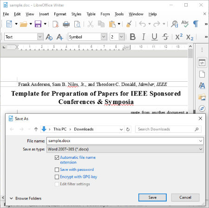Click the Cut scissors icon
The width and height of the screenshot is (209, 208).
pyautogui.click(x=91, y=24)
